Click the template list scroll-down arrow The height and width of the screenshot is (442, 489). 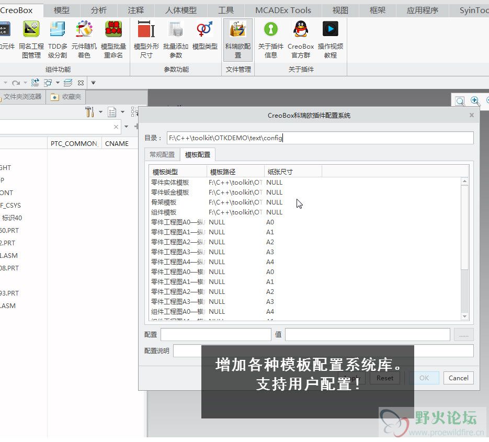pos(464,316)
